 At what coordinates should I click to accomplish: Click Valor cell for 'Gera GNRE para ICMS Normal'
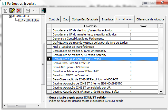click(x=143, y=67)
